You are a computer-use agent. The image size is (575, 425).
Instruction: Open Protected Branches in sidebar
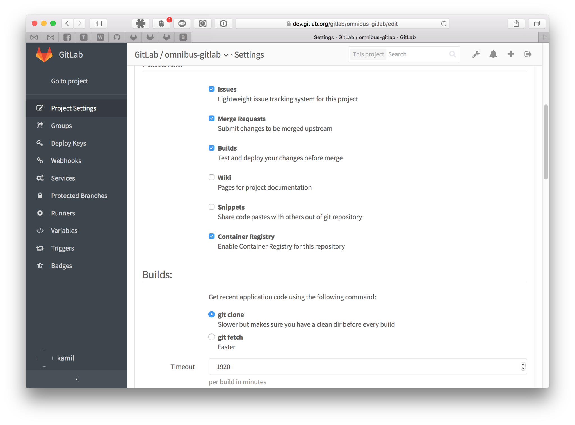(76, 196)
